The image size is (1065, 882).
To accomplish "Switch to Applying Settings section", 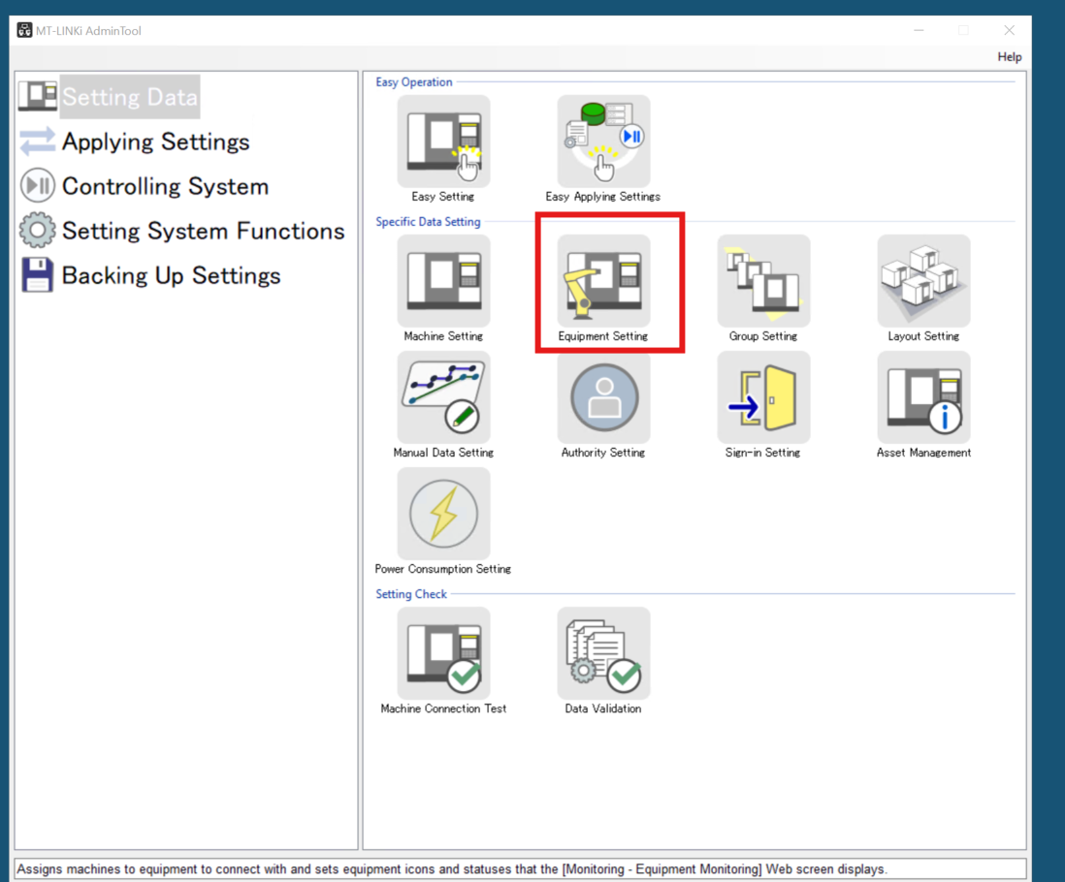I will pos(155,142).
